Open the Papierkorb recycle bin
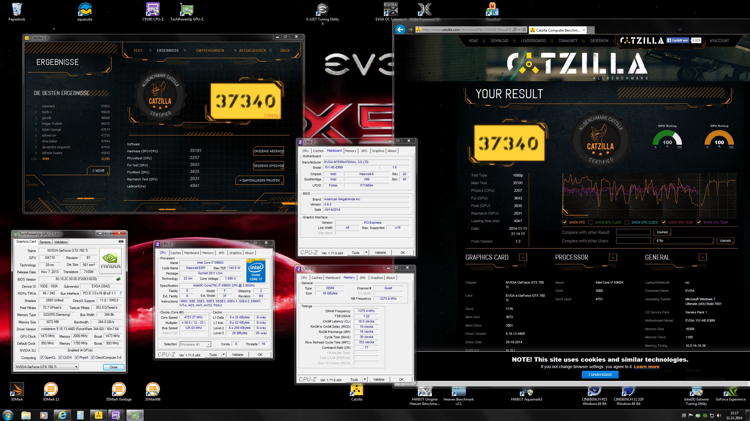The width and height of the screenshot is (750, 421). pos(17,12)
